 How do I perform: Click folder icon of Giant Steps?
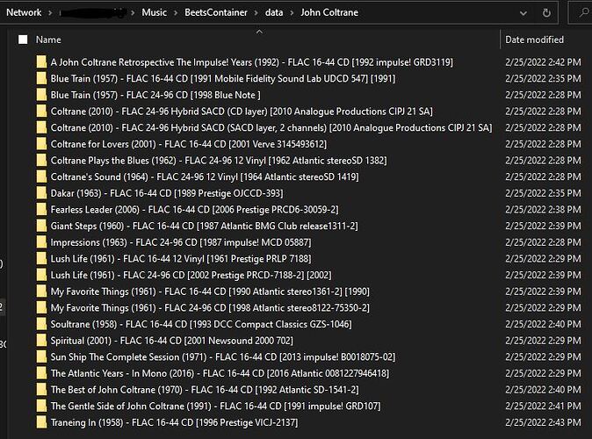click(41, 226)
